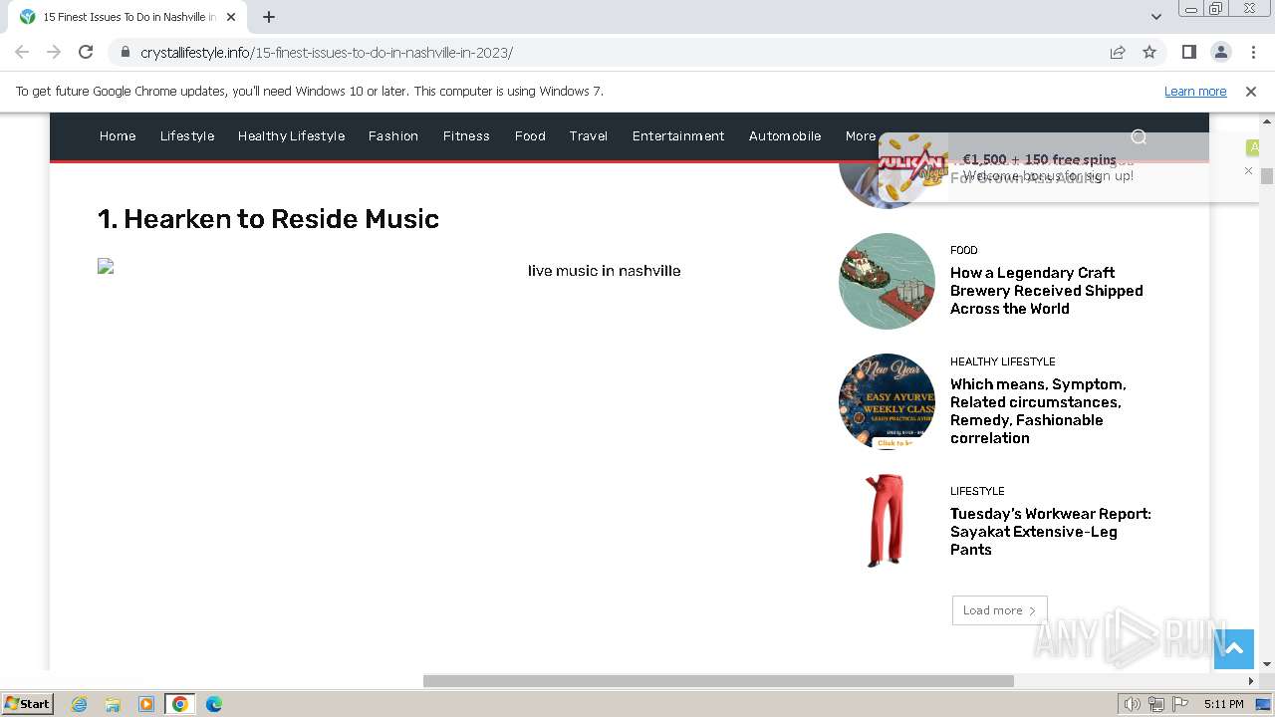Click the '1. Hearken to Reside Music' heading
1275x717 pixels.
(x=268, y=219)
